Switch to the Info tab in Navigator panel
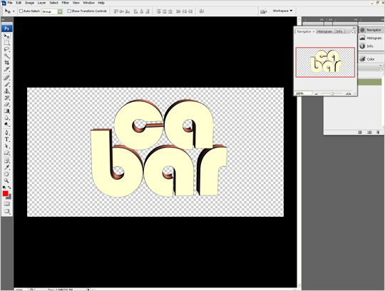 click(x=339, y=31)
